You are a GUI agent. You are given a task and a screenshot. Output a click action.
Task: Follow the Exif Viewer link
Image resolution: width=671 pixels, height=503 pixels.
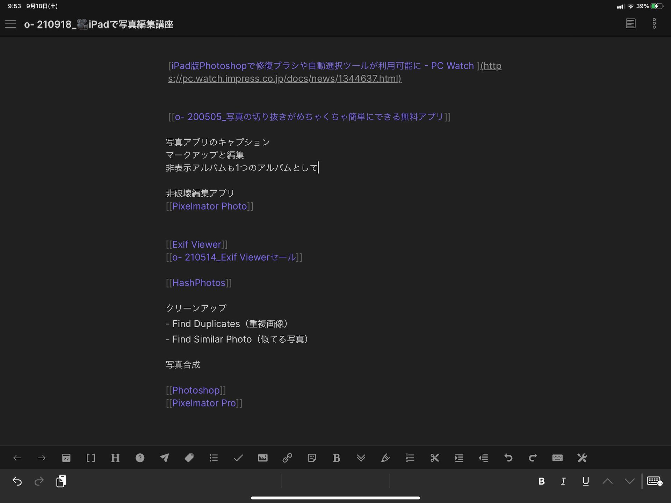click(197, 245)
